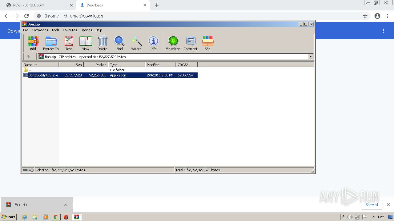Select the parent folder '..' row

[x=110, y=70]
